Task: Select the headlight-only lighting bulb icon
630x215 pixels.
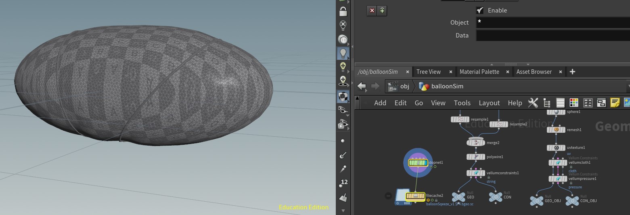Action: coord(343,52)
